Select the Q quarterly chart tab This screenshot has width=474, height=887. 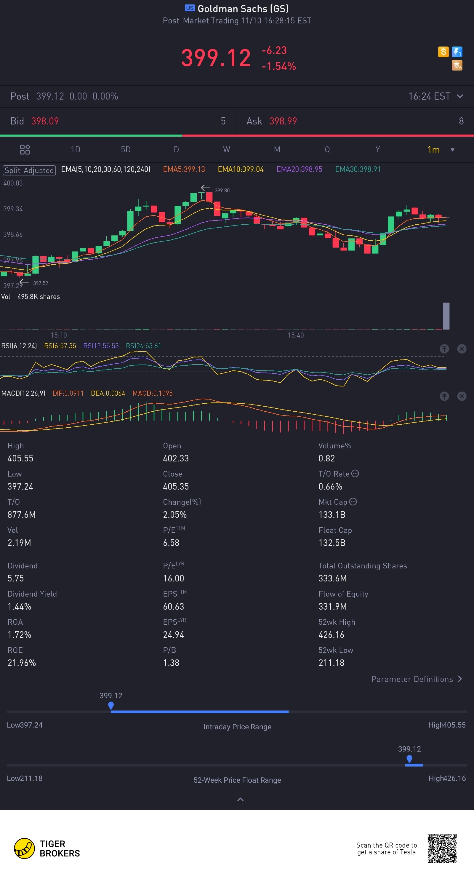(327, 149)
